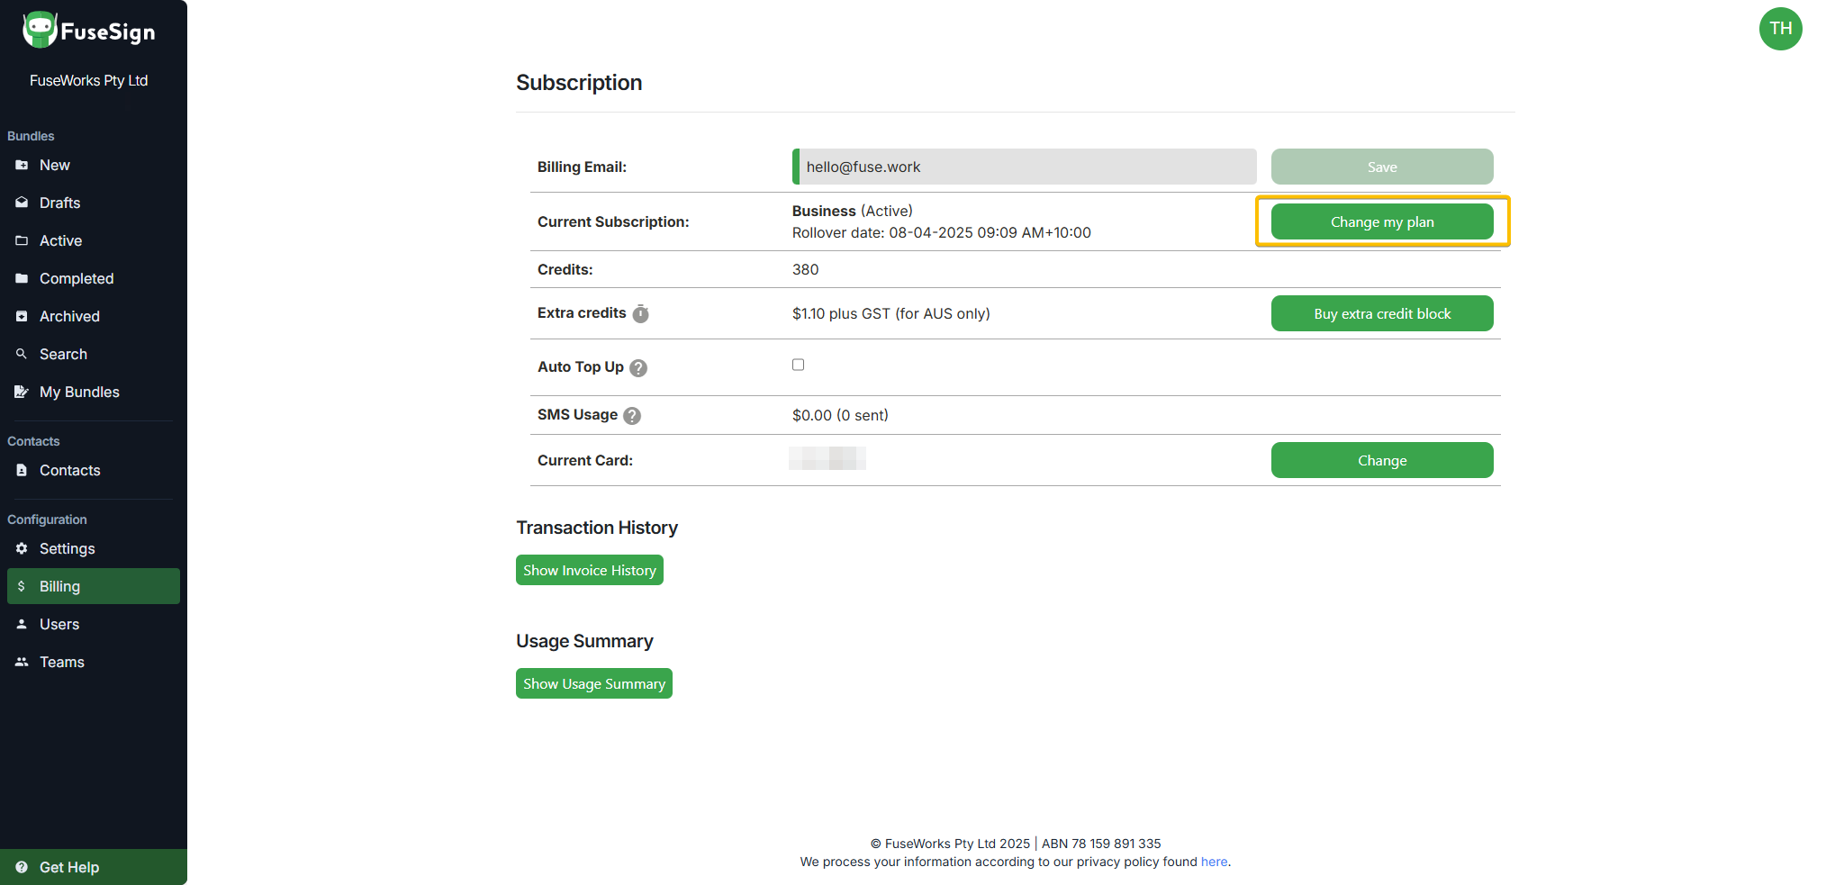View Active bundles
The height and width of the screenshot is (885, 1844).
(59, 240)
